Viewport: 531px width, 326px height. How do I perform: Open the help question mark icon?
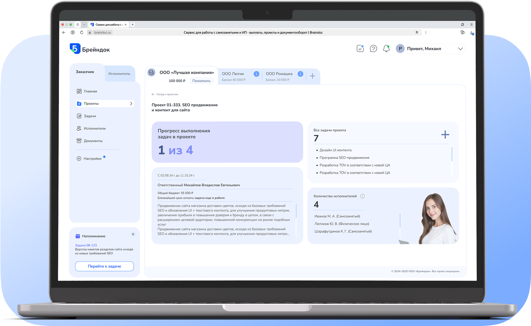tap(373, 48)
